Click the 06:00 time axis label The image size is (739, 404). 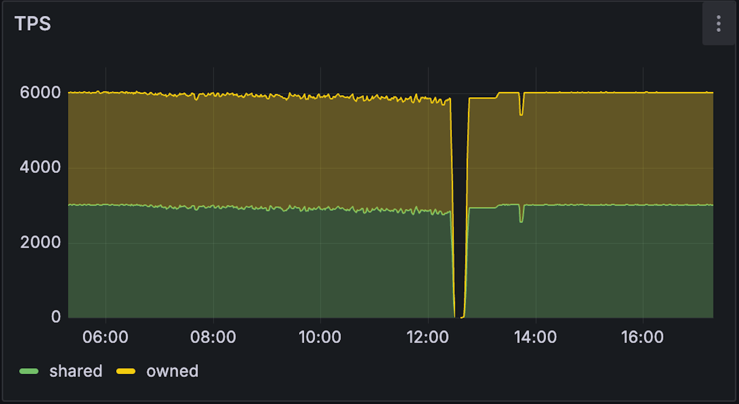(105, 337)
